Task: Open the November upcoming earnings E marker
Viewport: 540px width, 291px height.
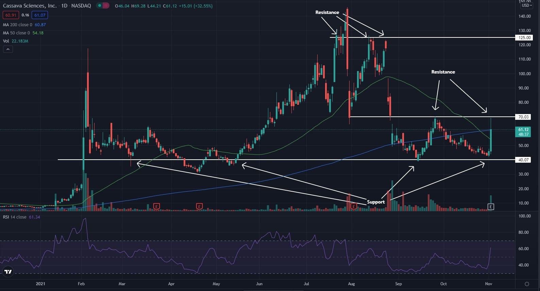Action: pyautogui.click(x=490, y=207)
